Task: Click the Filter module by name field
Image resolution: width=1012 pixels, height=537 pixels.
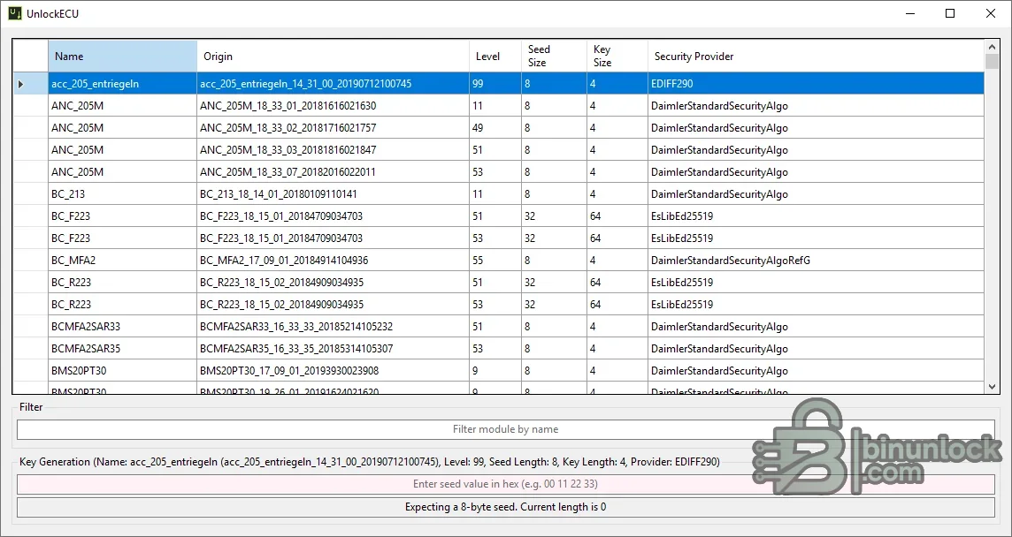Action: point(505,429)
